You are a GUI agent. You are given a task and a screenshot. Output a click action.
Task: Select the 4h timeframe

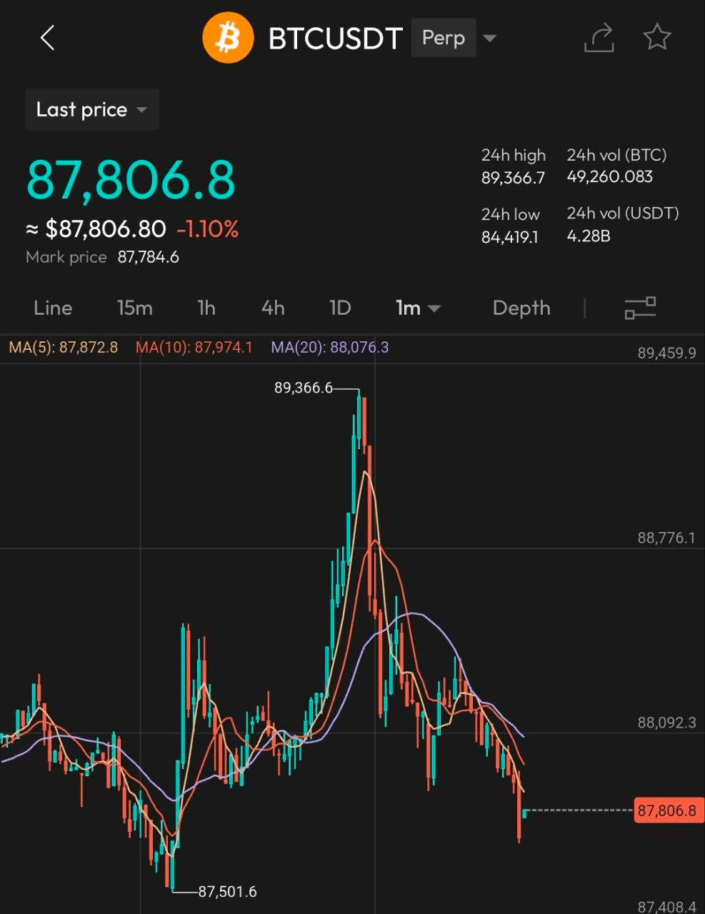[273, 308]
